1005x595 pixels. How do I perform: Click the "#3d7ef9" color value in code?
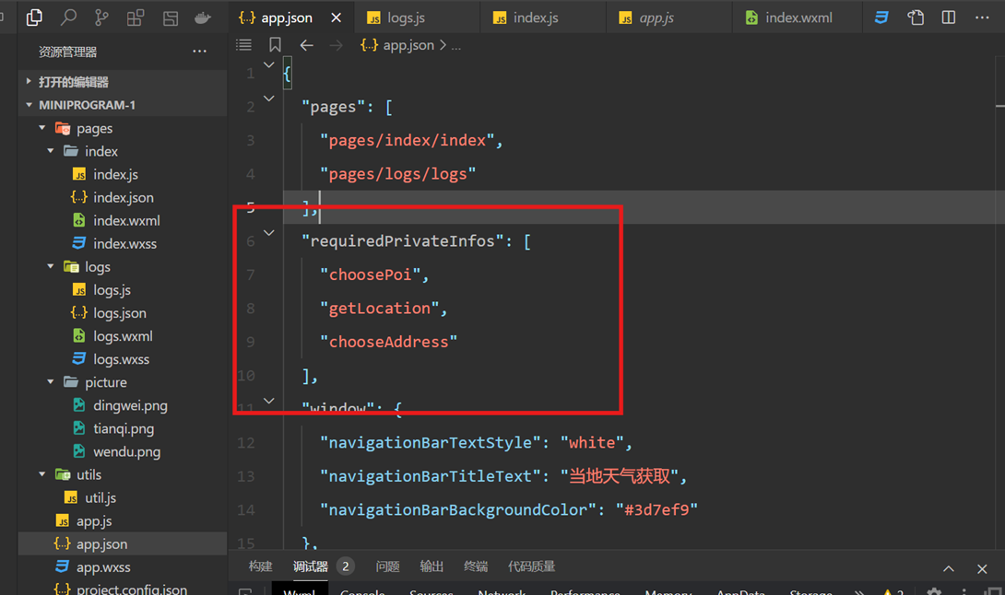coord(656,510)
